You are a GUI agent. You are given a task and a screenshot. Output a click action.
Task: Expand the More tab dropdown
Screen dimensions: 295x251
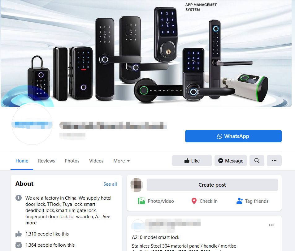[x=122, y=161]
